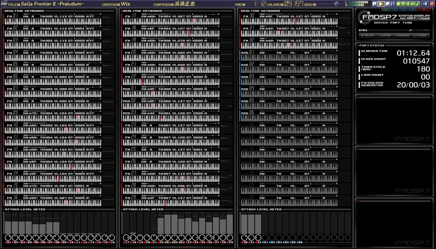Click STOP in the FMDSP7 status panel

tap(385, 35)
